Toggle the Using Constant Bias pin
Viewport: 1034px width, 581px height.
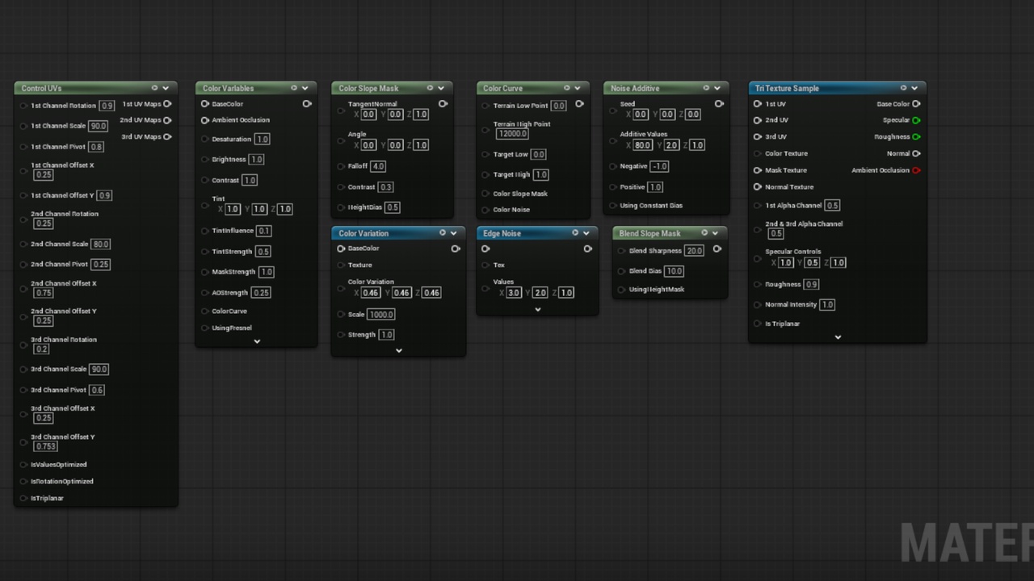pos(613,206)
